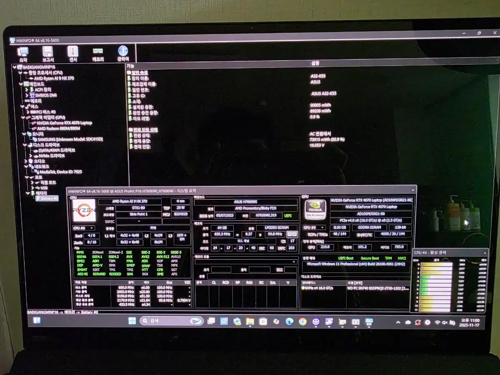Open the GPU #0 selector dropdown
500x375 pixels.
[x=314, y=227]
